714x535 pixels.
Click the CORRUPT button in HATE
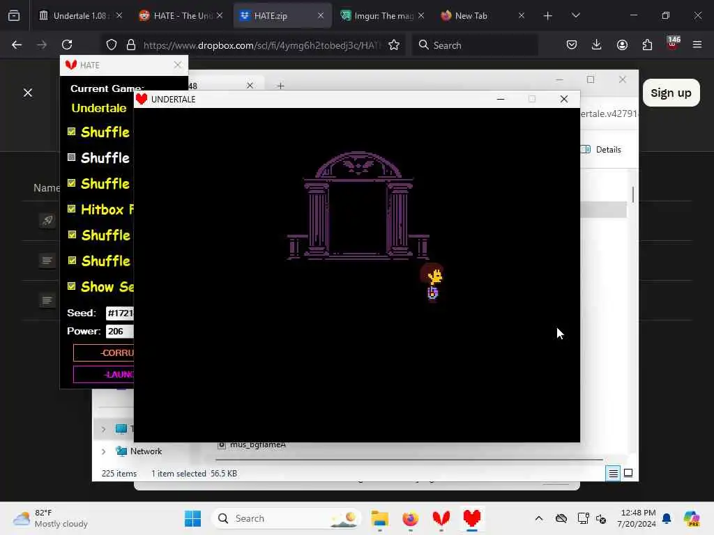[x=104, y=352]
